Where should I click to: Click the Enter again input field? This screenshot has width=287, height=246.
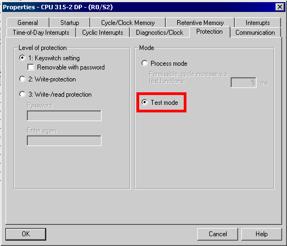pyautogui.click(x=64, y=141)
